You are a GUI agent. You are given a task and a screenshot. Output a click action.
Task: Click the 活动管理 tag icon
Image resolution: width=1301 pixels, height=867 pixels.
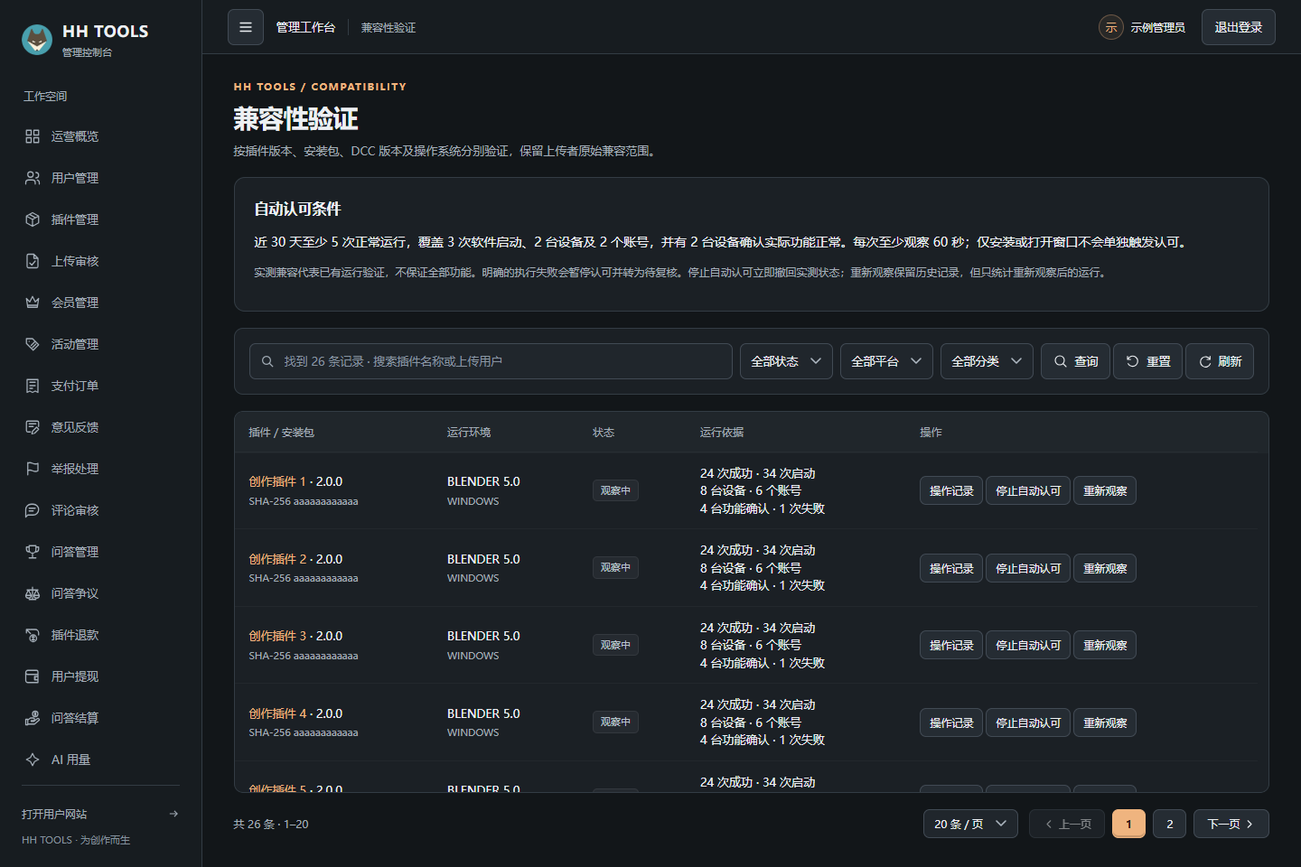[x=33, y=344]
